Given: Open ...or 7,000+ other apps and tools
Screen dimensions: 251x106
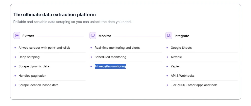Looking at the screenshot, I should pos(194,85).
